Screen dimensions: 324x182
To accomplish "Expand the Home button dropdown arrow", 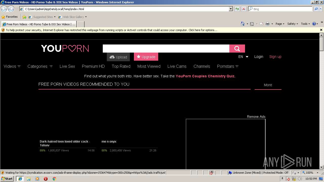I will tap(247, 24).
